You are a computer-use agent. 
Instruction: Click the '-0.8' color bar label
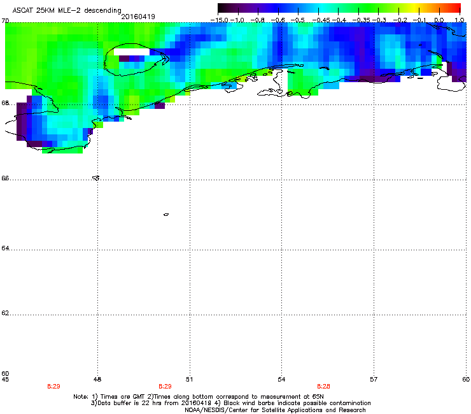[x=258, y=20]
